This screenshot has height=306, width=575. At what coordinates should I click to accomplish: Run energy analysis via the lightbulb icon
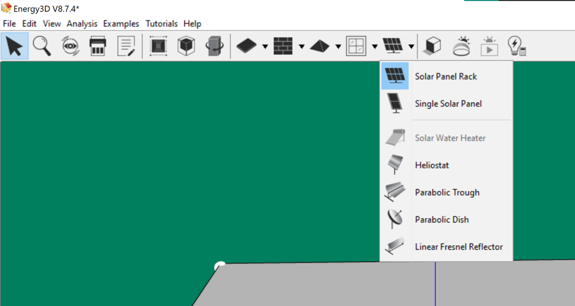tap(516, 46)
